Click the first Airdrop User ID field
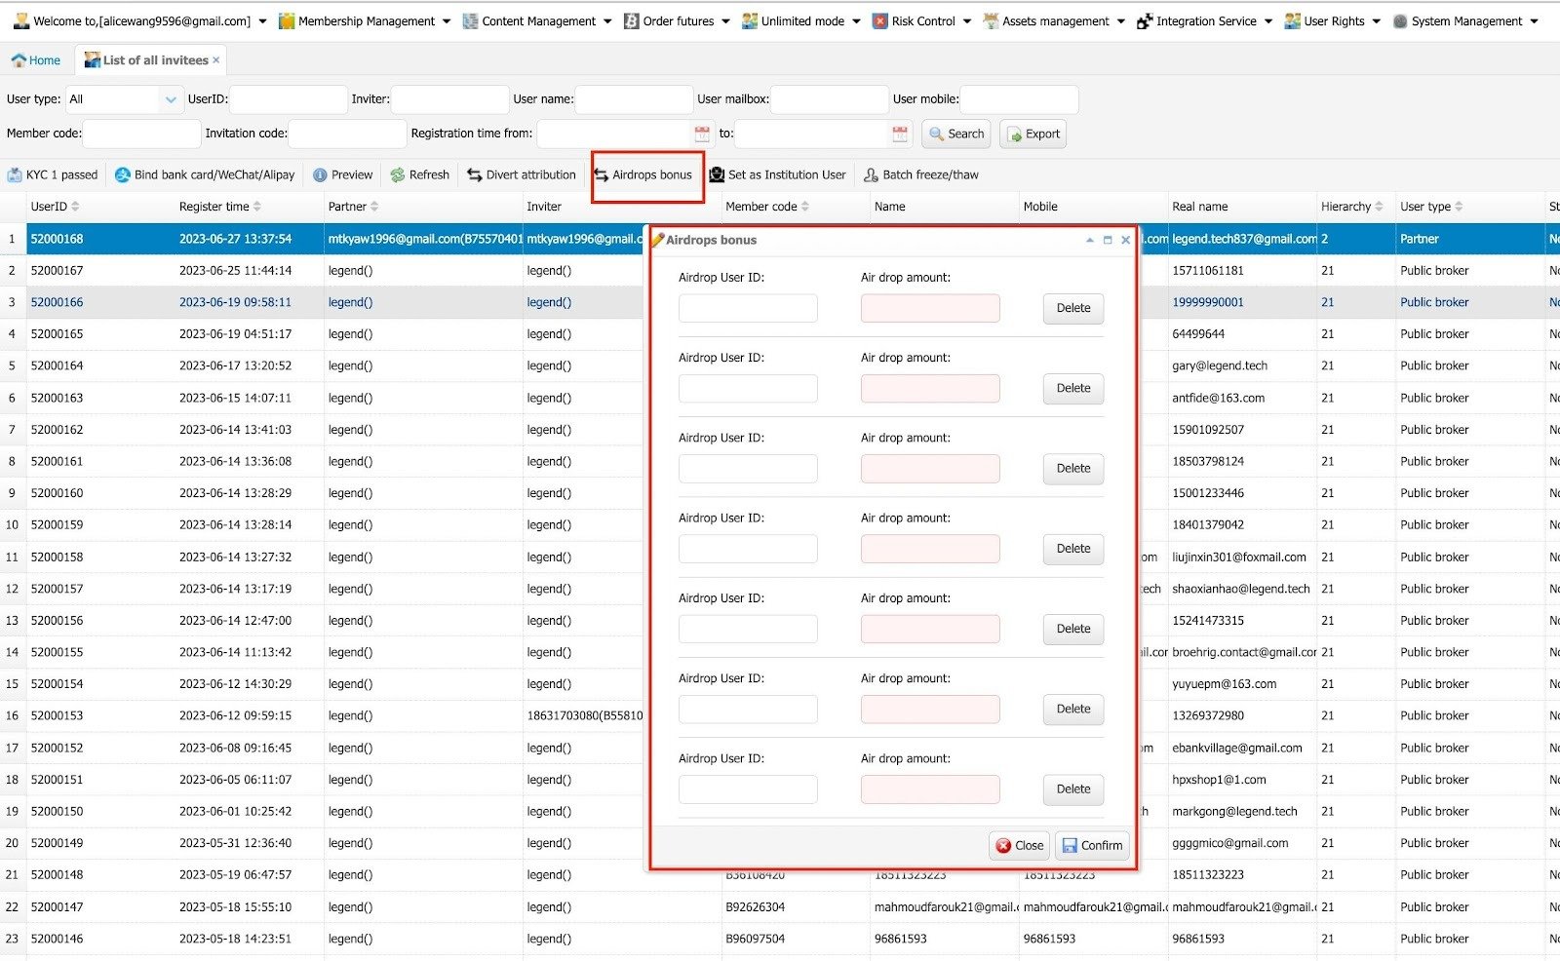This screenshot has height=961, width=1560. 748,309
